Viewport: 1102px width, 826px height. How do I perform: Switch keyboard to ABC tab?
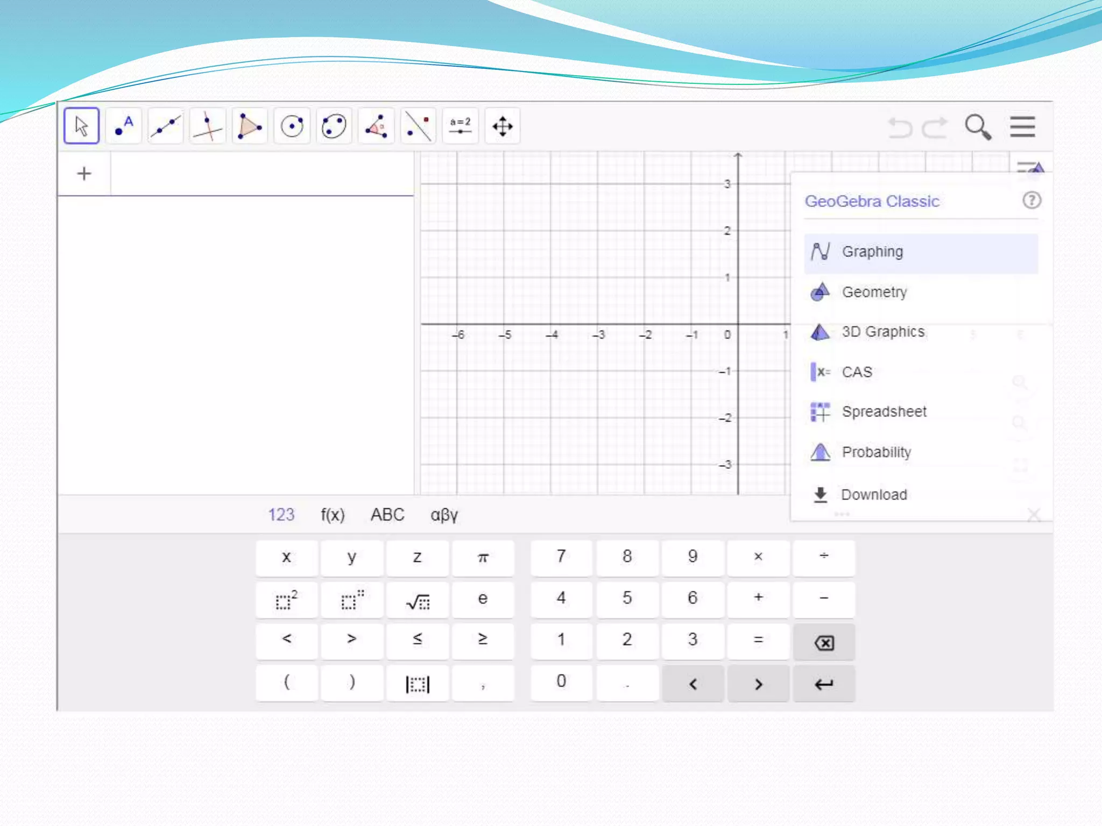click(387, 515)
